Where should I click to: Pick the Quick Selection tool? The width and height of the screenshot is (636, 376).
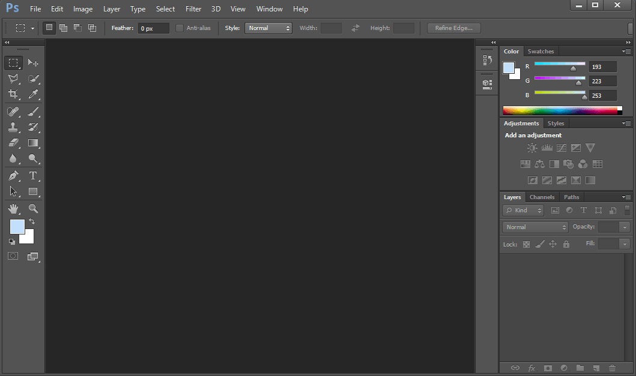(33, 79)
